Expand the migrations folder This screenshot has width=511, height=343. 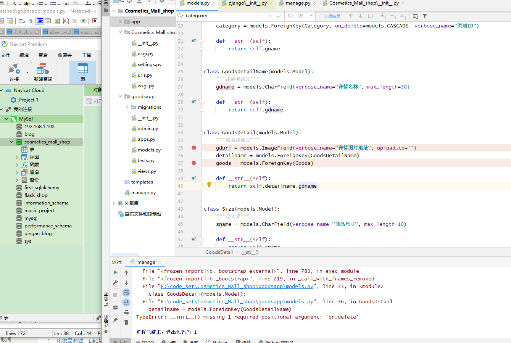point(127,107)
